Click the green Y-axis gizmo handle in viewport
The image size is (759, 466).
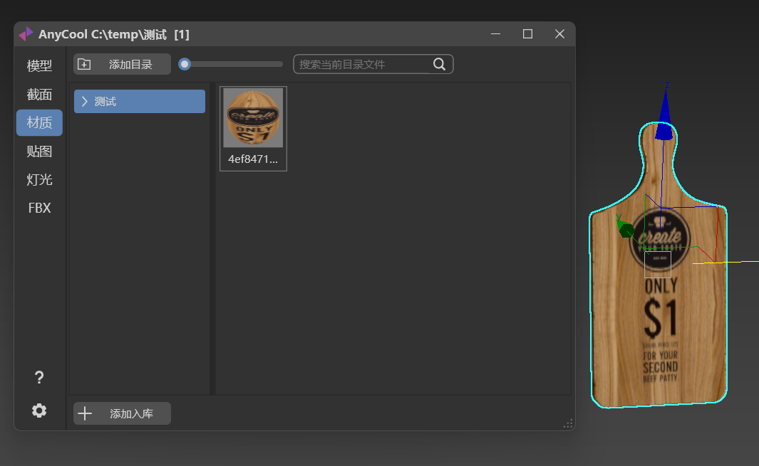pos(626,228)
